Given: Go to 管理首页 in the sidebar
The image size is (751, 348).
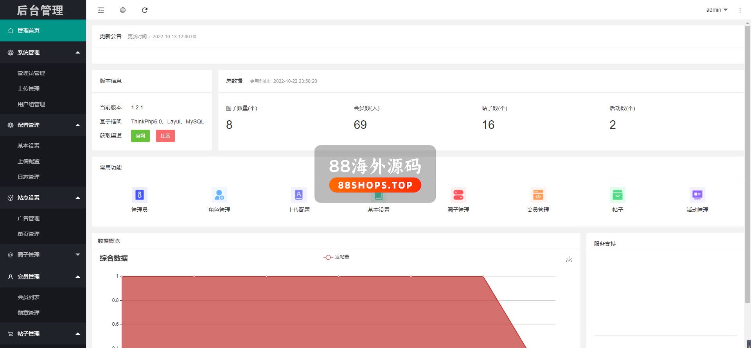Looking at the screenshot, I should [x=43, y=30].
